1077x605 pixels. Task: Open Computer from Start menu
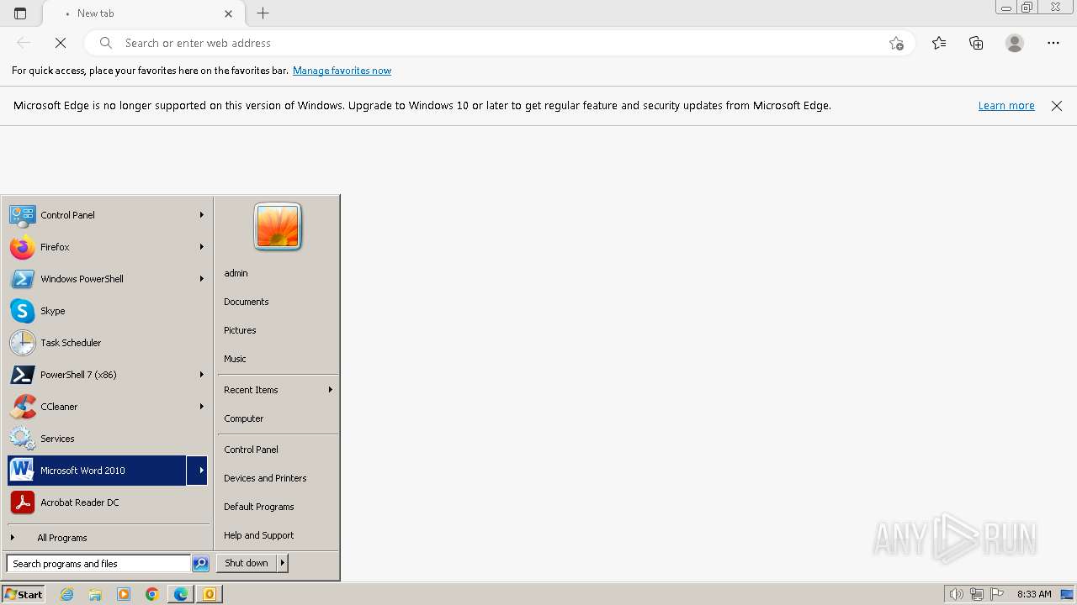(278, 418)
